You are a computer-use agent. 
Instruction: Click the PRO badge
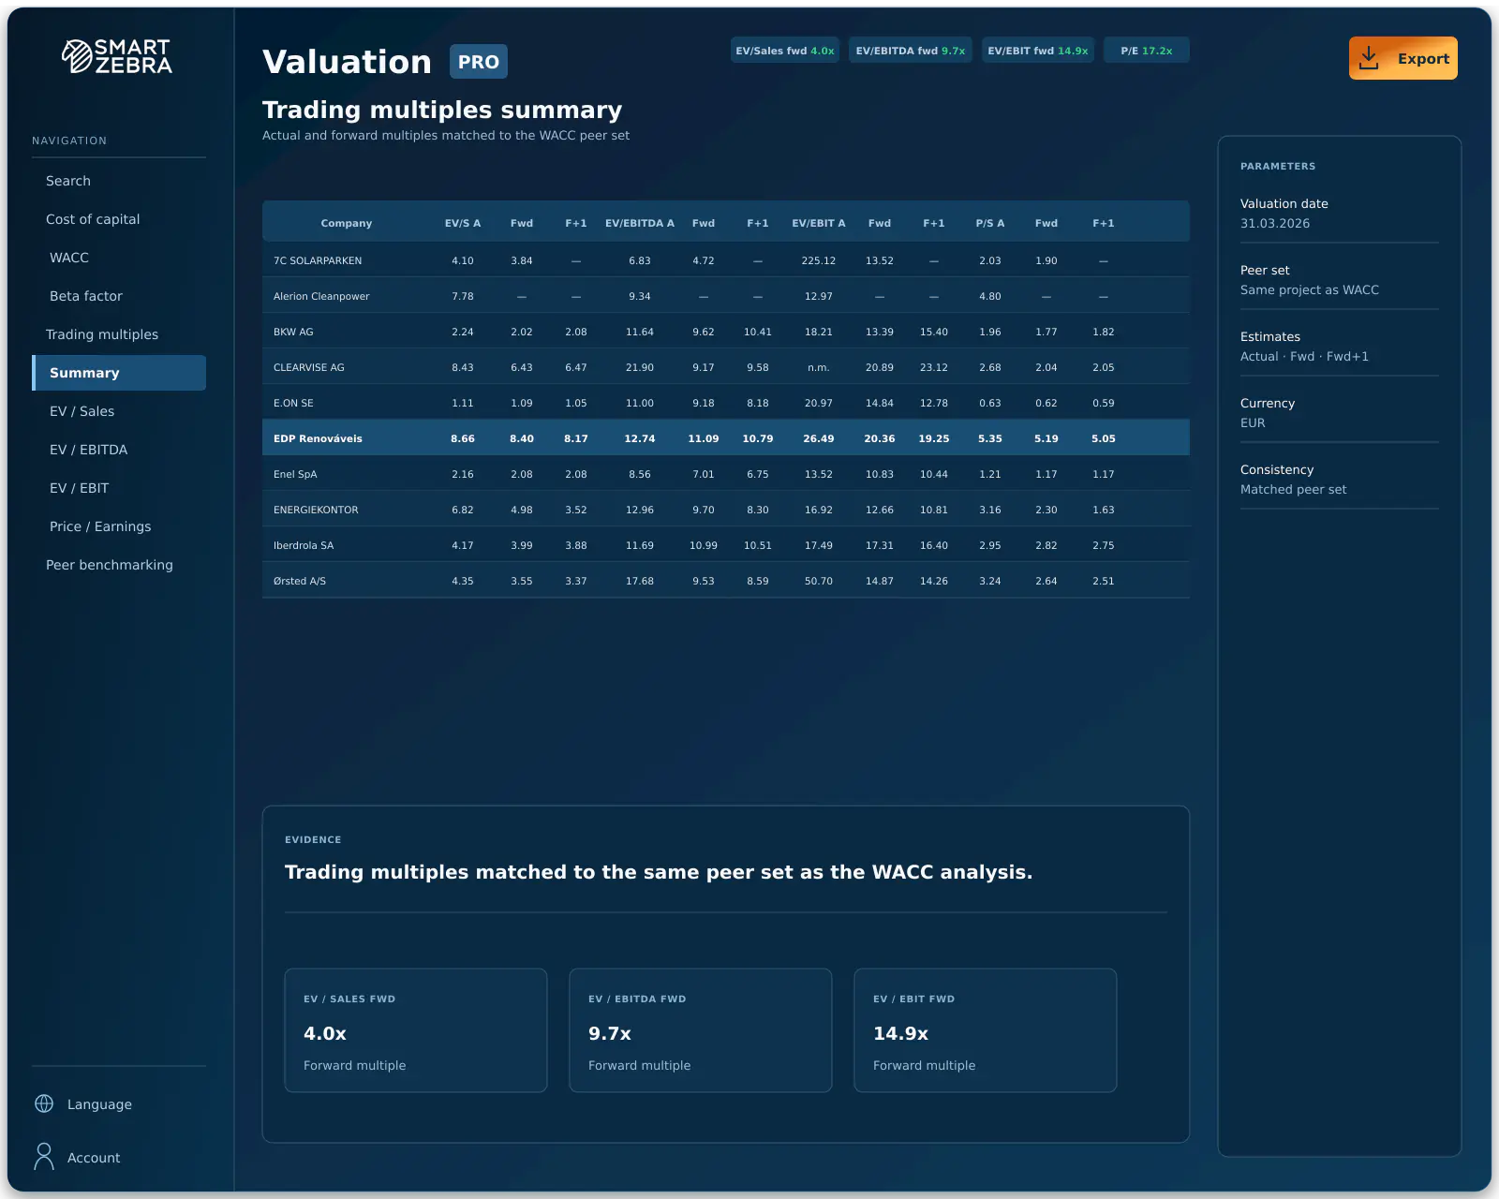click(479, 62)
